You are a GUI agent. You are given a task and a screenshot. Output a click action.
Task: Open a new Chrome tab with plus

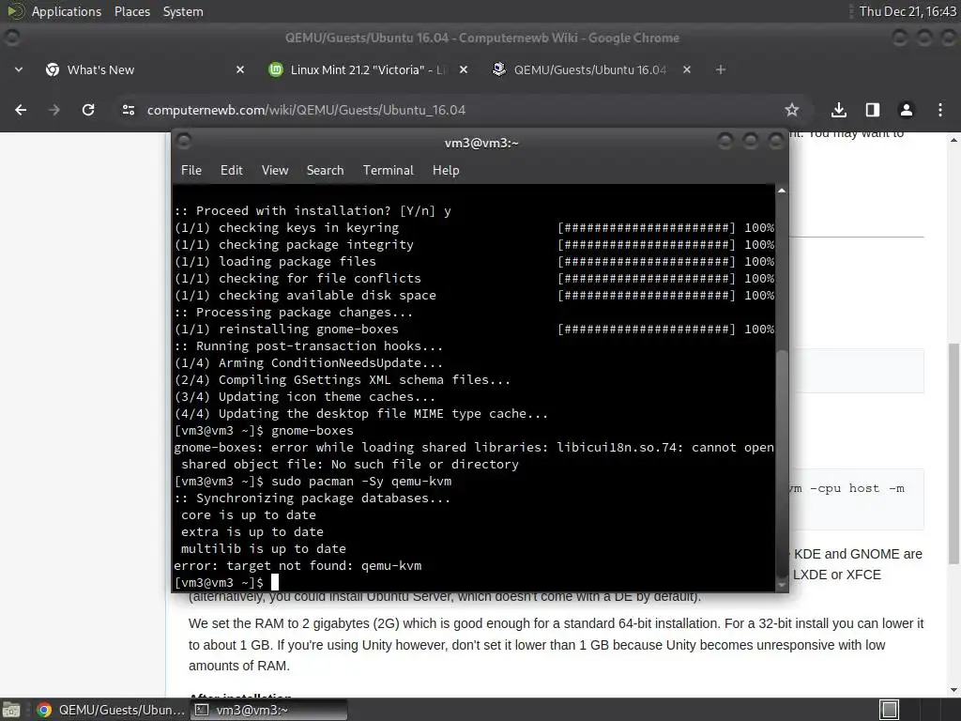tap(721, 69)
